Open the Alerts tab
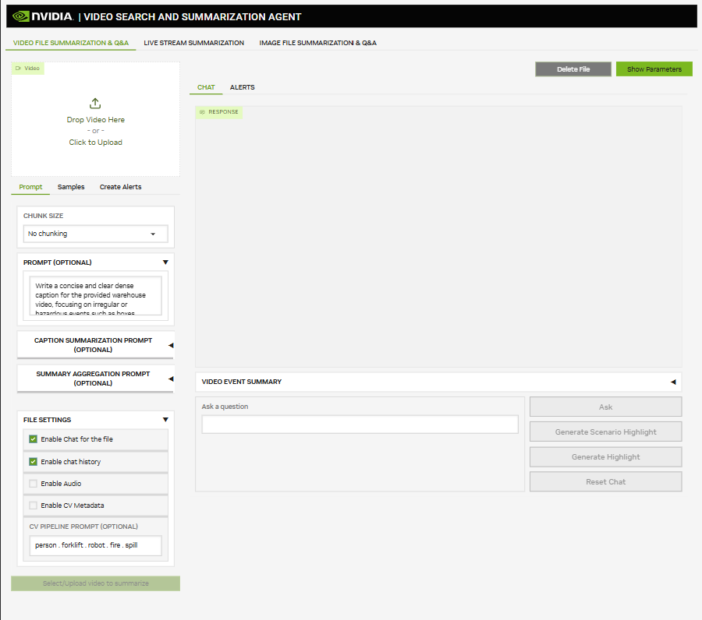702x620 pixels. pyautogui.click(x=242, y=87)
